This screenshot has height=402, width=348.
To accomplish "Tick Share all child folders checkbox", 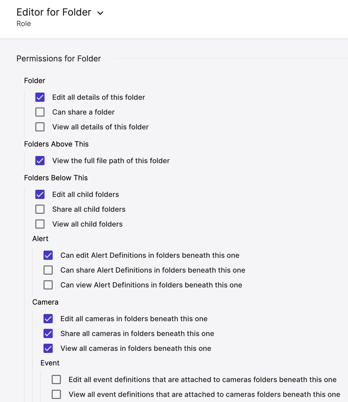I will [40, 209].
